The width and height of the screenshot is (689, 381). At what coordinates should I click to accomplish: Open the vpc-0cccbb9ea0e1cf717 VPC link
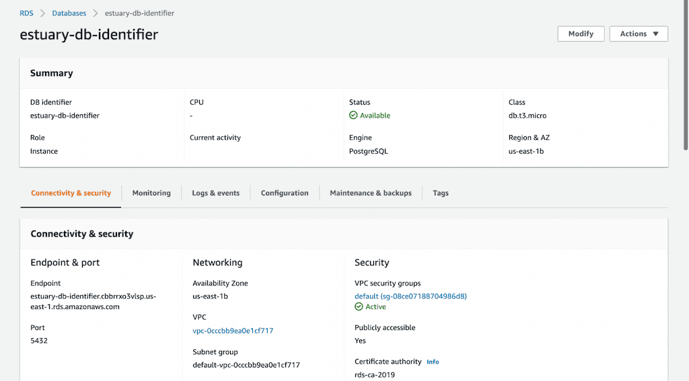(x=233, y=331)
